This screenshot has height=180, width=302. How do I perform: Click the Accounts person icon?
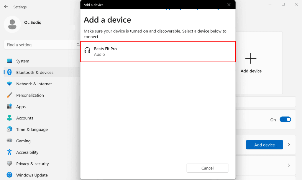(x=9, y=118)
